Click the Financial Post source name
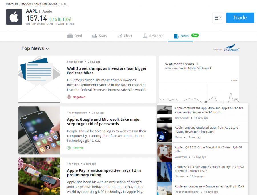Screen dimensions: 257x195 tap(75, 62)
